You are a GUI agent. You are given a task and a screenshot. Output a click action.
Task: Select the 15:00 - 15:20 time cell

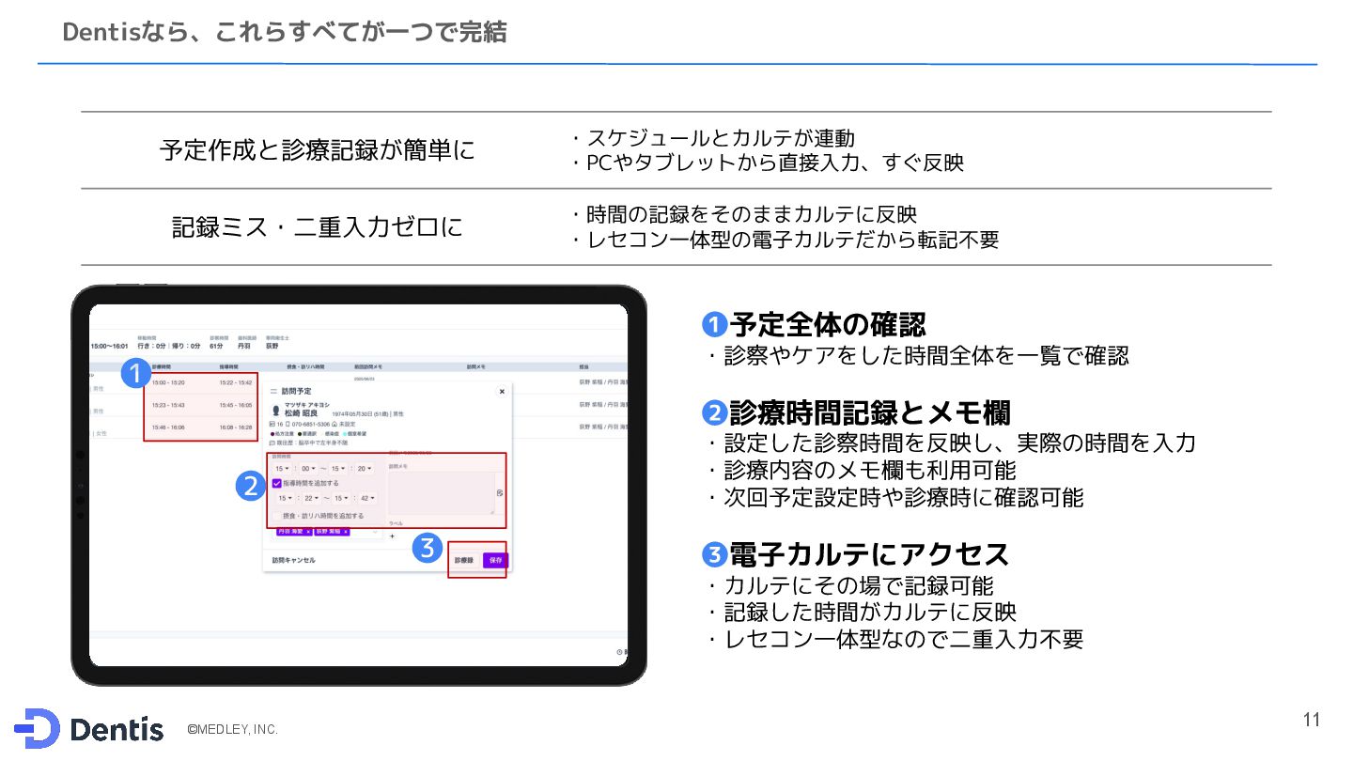[x=168, y=382]
